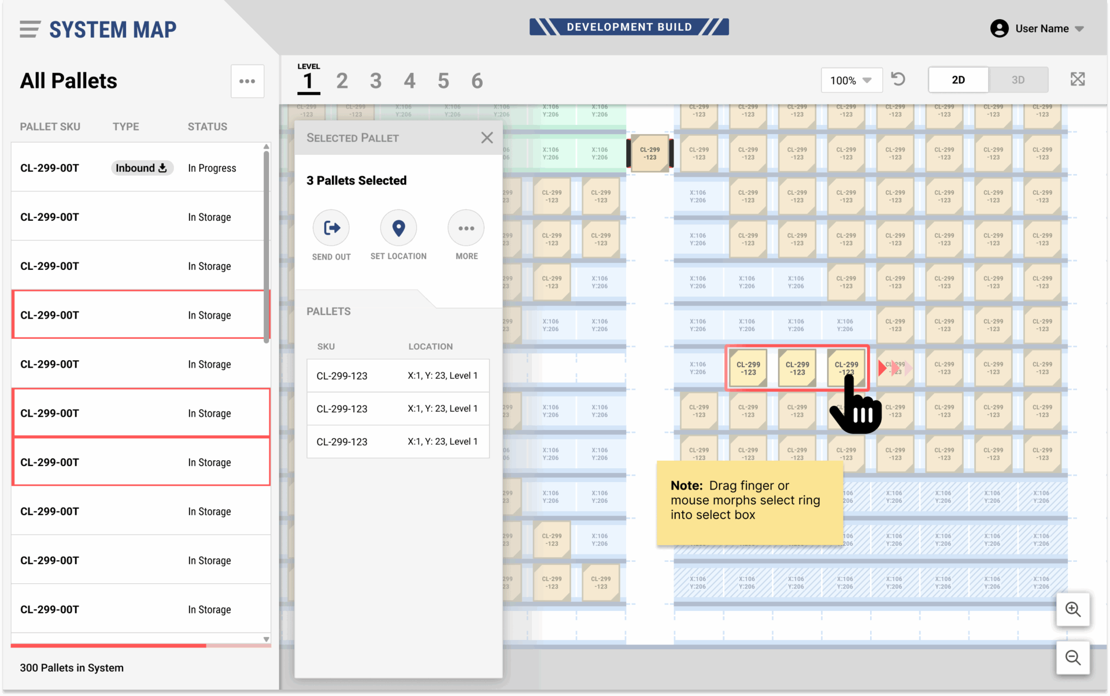Image resolution: width=1110 pixels, height=696 pixels.
Task: Zoom out with magnifier minus icon
Action: [x=1073, y=658]
